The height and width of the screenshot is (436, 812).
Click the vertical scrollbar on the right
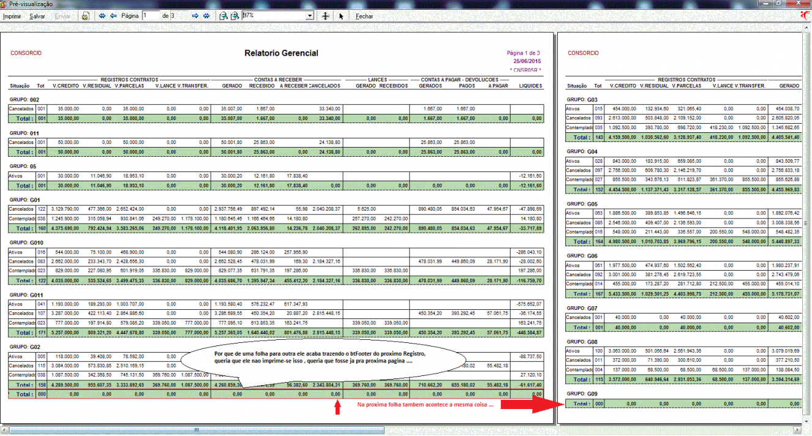pyautogui.click(x=808, y=224)
